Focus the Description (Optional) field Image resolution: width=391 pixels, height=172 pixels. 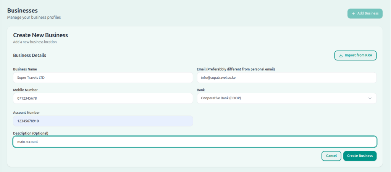tap(195, 142)
